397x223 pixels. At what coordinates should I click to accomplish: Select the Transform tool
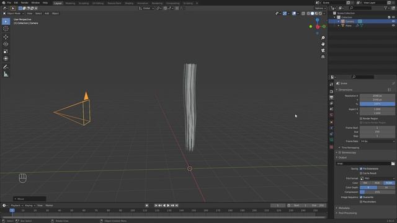pos(6,59)
